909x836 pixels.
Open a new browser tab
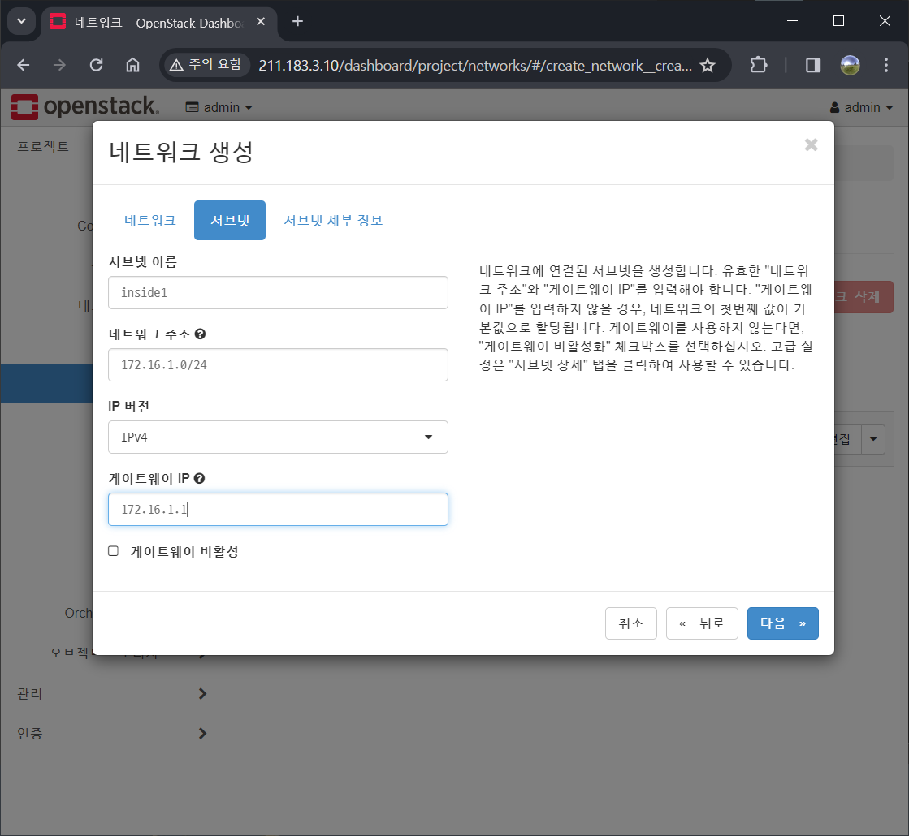(x=297, y=21)
